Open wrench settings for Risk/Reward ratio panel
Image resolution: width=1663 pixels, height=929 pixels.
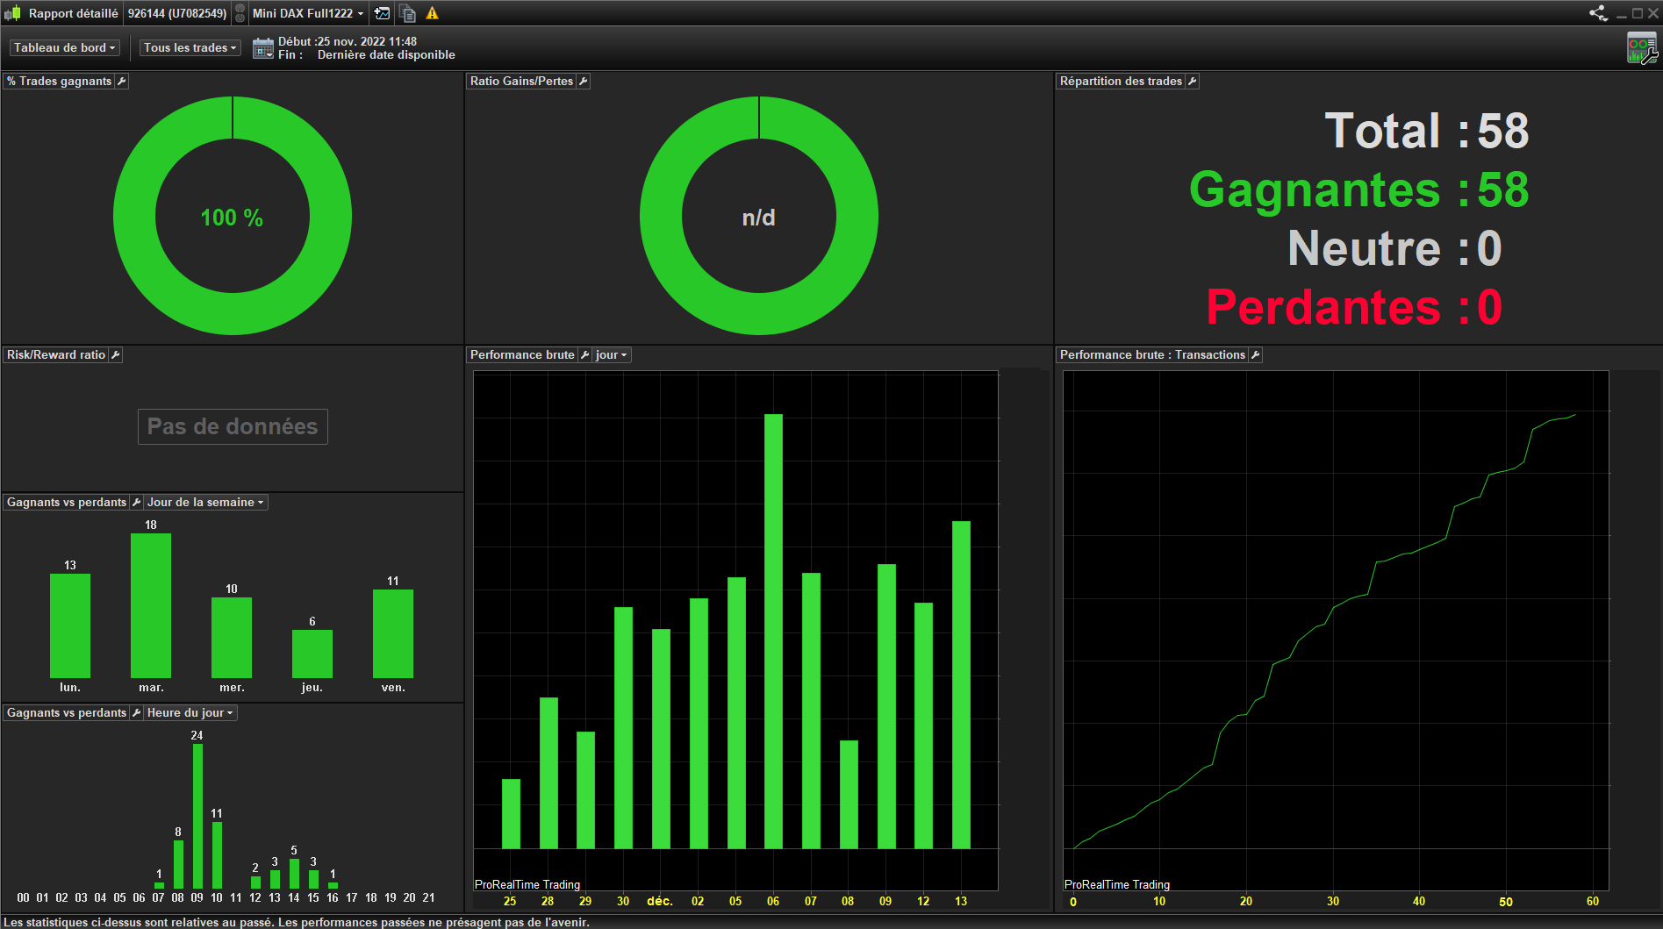click(115, 354)
